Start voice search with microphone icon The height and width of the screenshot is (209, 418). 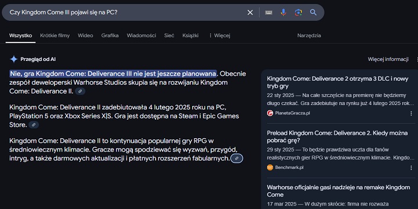pos(284,13)
